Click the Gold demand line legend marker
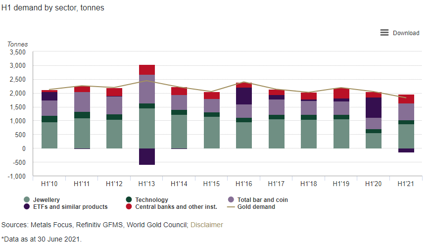This screenshot has height=245, width=430. pos(231,207)
